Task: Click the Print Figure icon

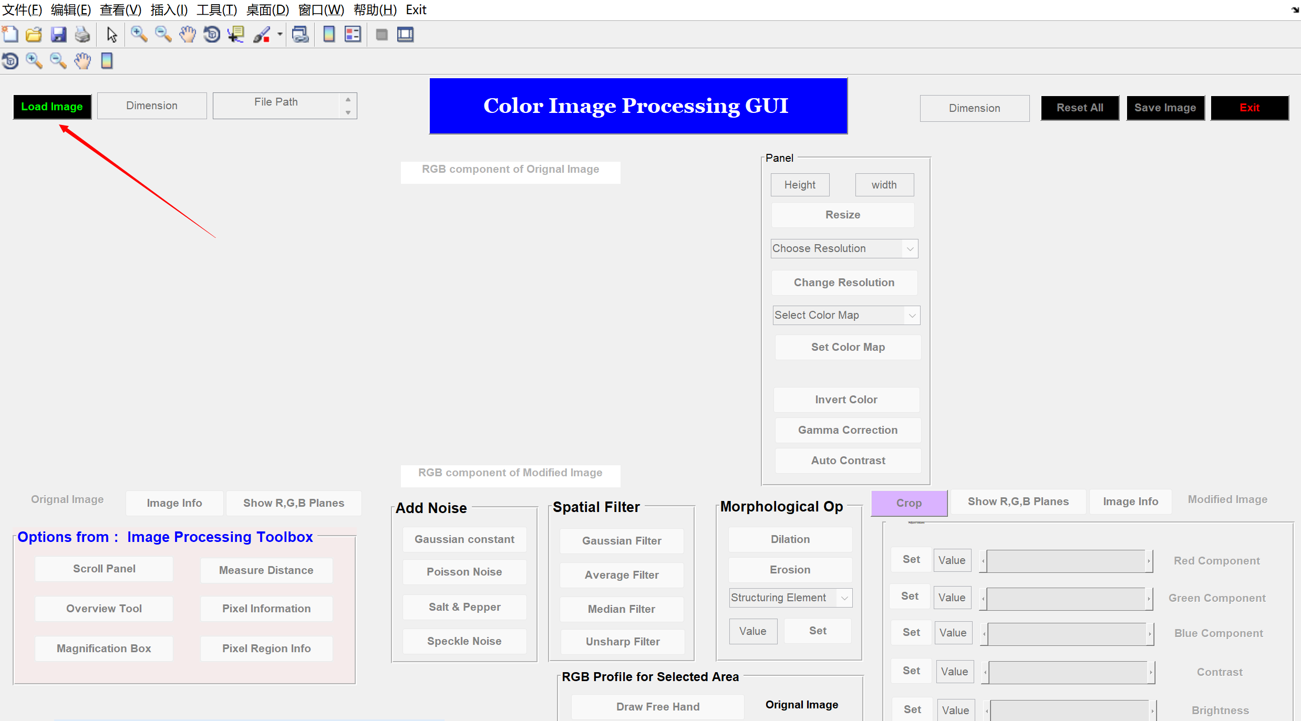Action: click(82, 35)
